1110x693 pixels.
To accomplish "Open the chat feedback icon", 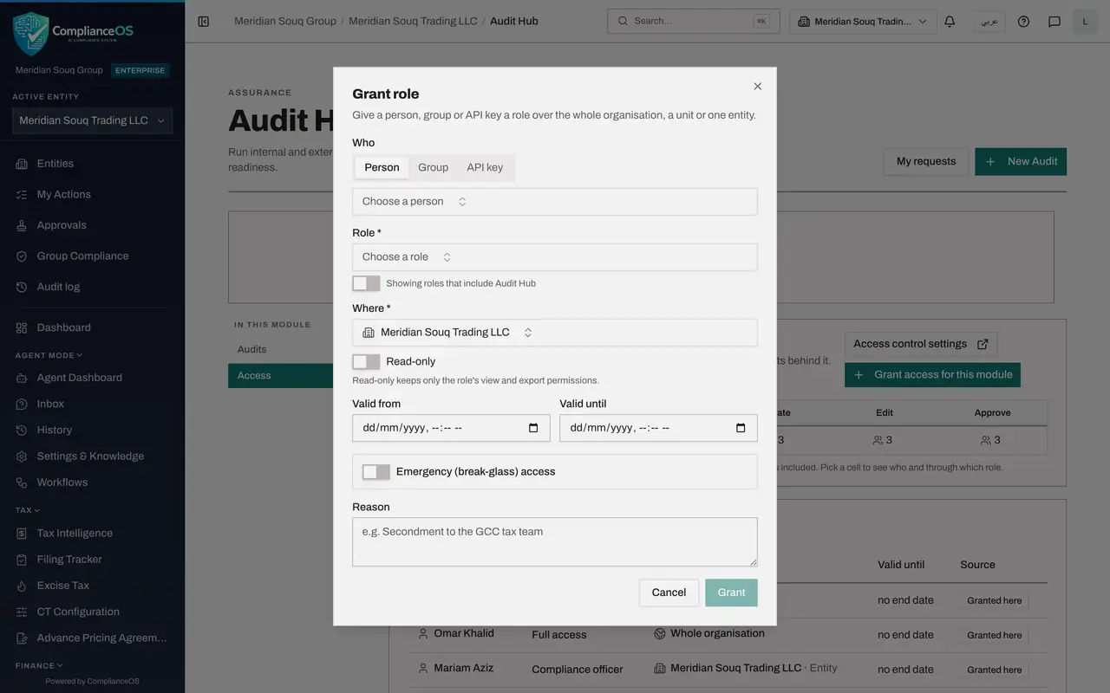I will click(1054, 22).
